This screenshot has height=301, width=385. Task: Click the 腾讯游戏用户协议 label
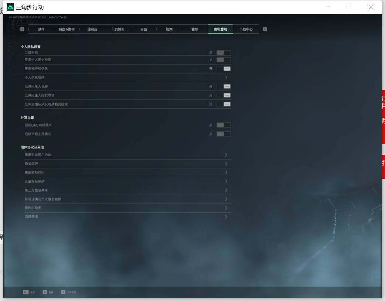pos(38,155)
